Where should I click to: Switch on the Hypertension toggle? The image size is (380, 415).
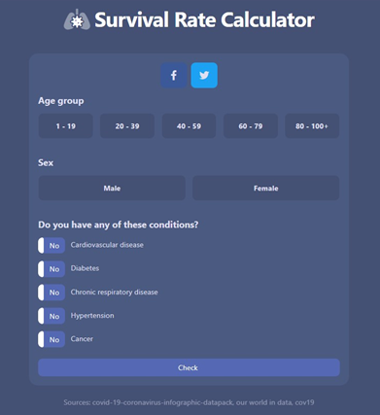coord(52,316)
